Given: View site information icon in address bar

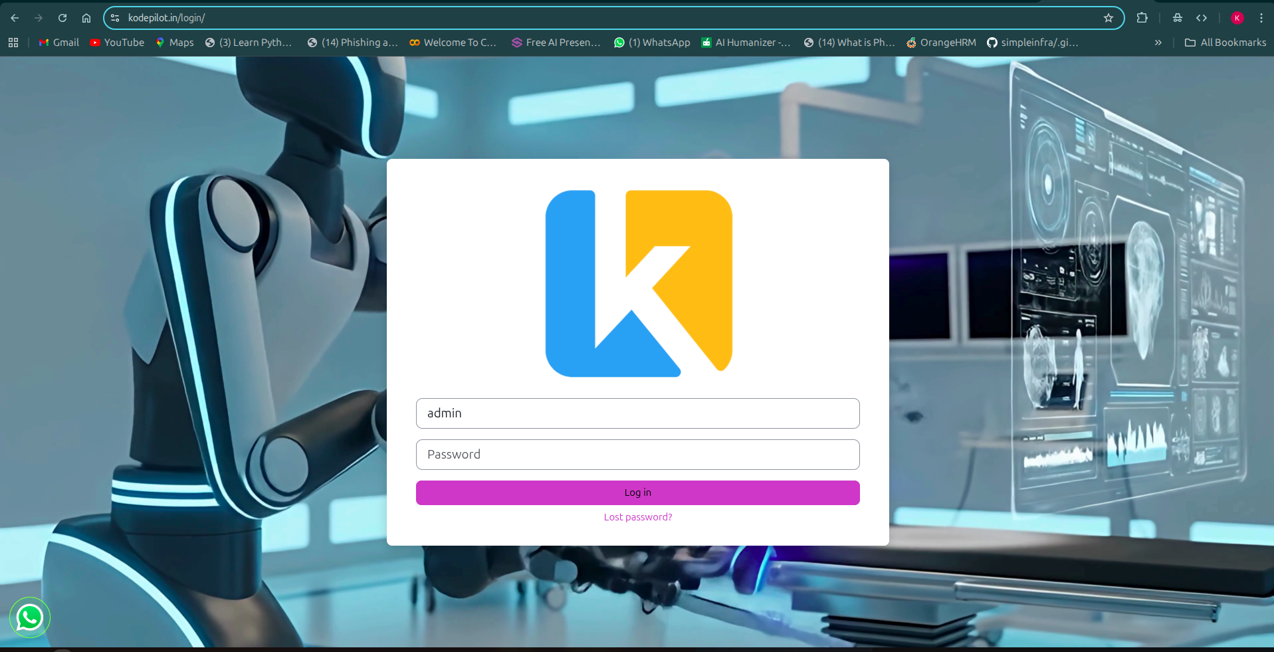Looking at the screenshot, I should (115, 18).
